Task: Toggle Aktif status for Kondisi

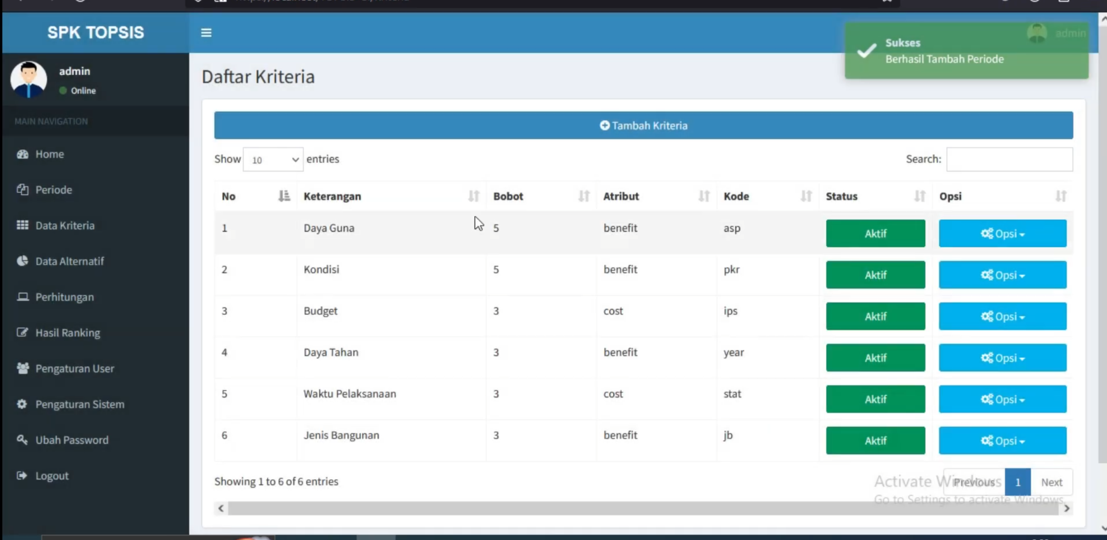Action: (x=875, y=275)
